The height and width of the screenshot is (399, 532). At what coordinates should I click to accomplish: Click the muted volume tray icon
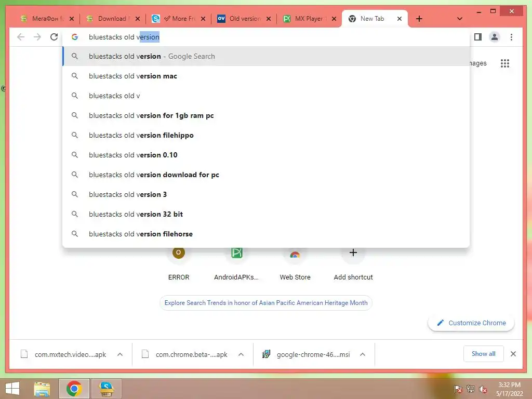483,389
